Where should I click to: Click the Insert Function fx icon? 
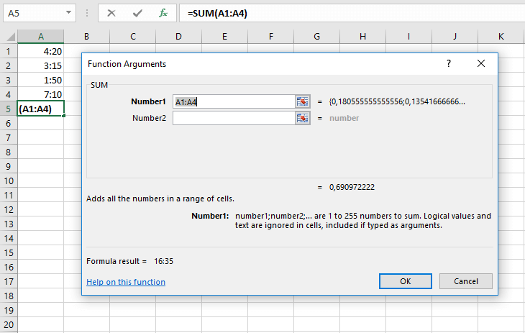pos(163,13)
